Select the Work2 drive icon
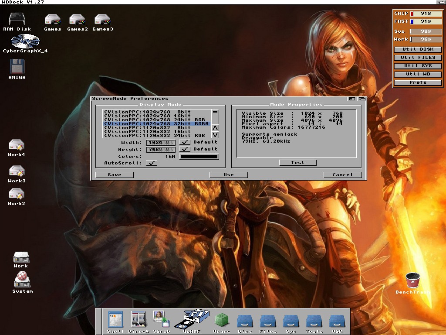This screenshot has width=446, height=335. pos(17,194)
